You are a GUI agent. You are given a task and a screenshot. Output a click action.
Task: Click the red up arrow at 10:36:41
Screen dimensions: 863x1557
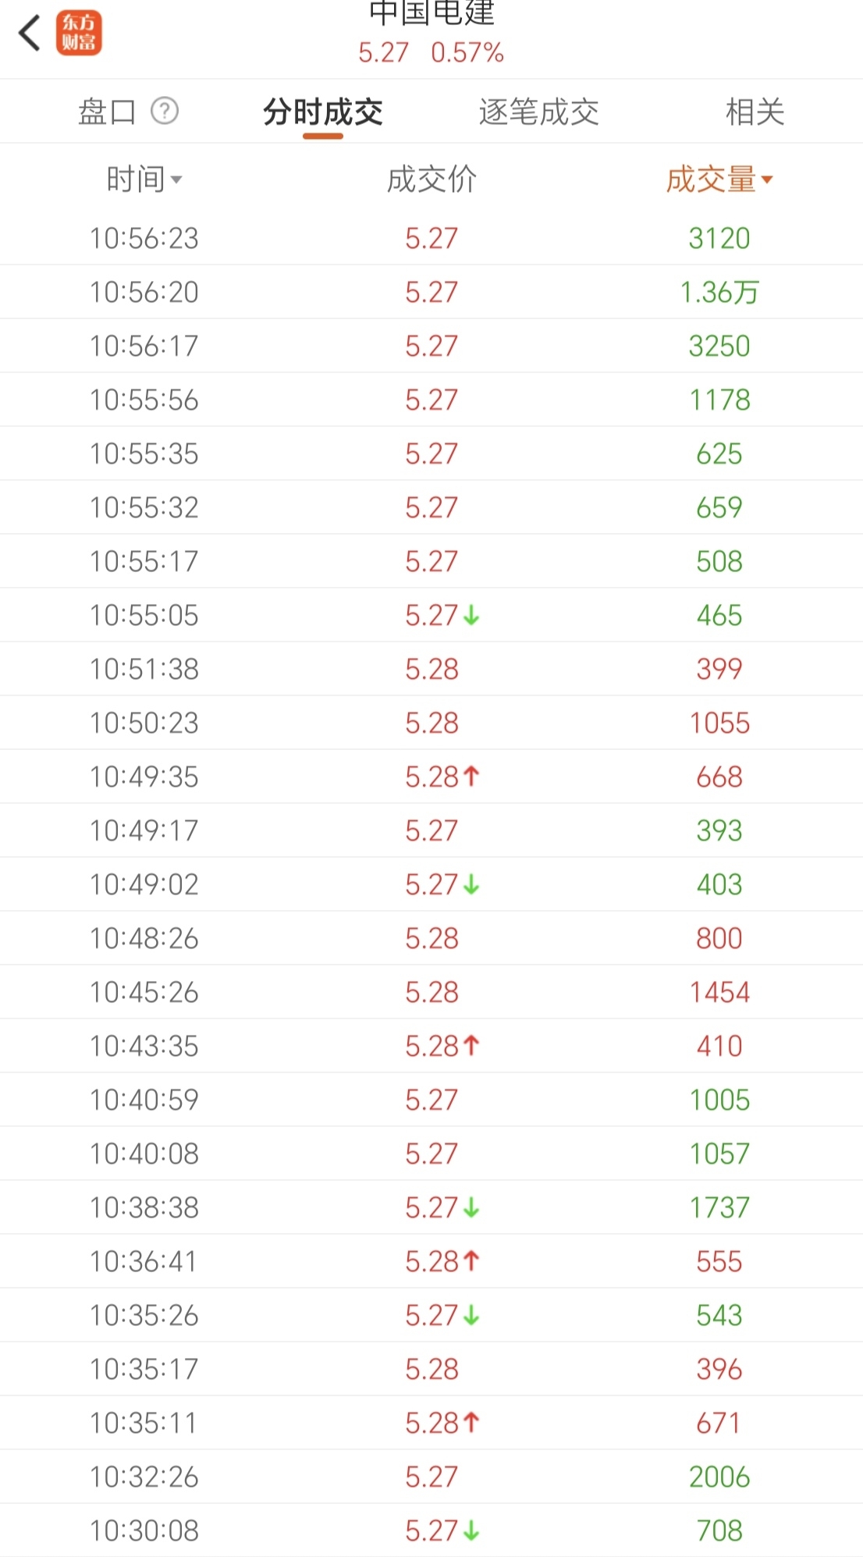(471, 1261)
